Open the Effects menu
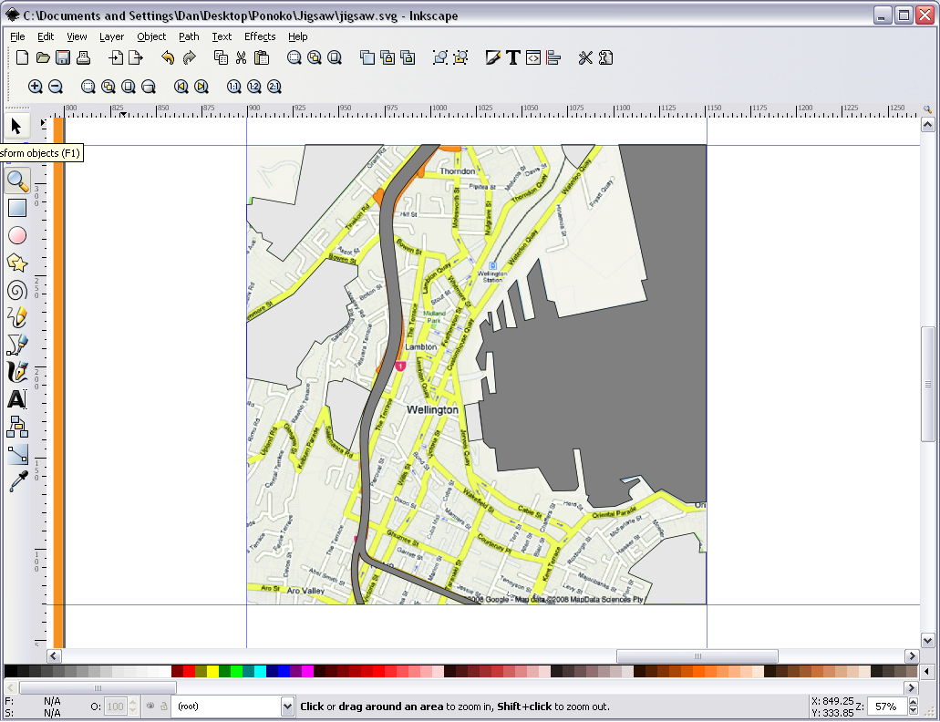Screen dimensions: 940x722 click(x=260, y=36)
